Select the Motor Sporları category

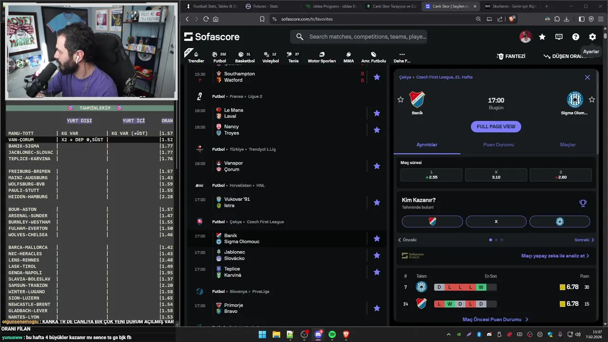(x=322, y=57)
